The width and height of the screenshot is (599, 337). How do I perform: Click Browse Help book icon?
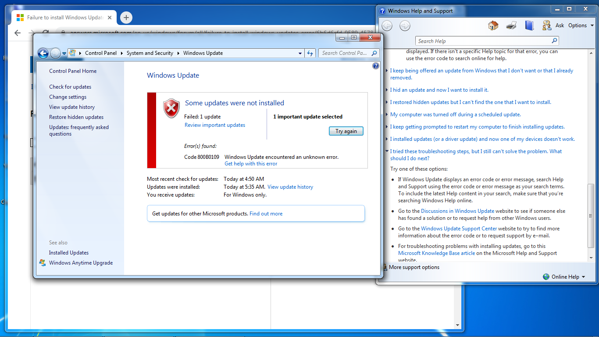pyautogui.click(x=529, y=25)
